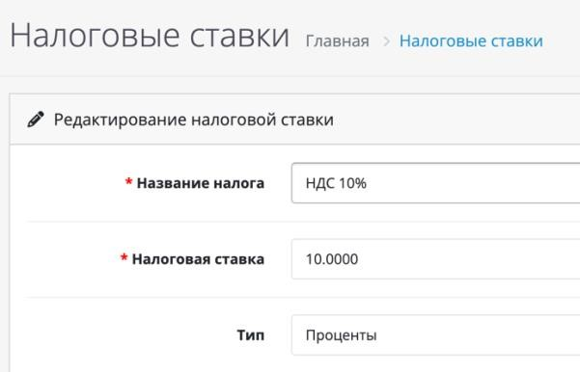
Task: Focus the Название налога input field
Action: coord(436,183)
